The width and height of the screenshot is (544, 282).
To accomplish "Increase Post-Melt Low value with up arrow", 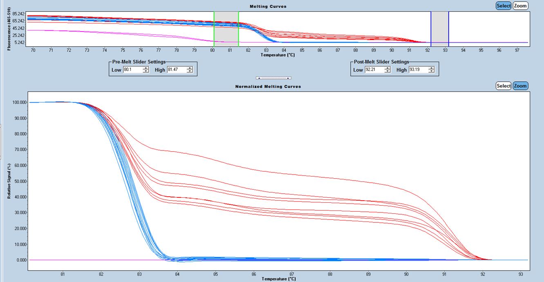I will (387, 68).
